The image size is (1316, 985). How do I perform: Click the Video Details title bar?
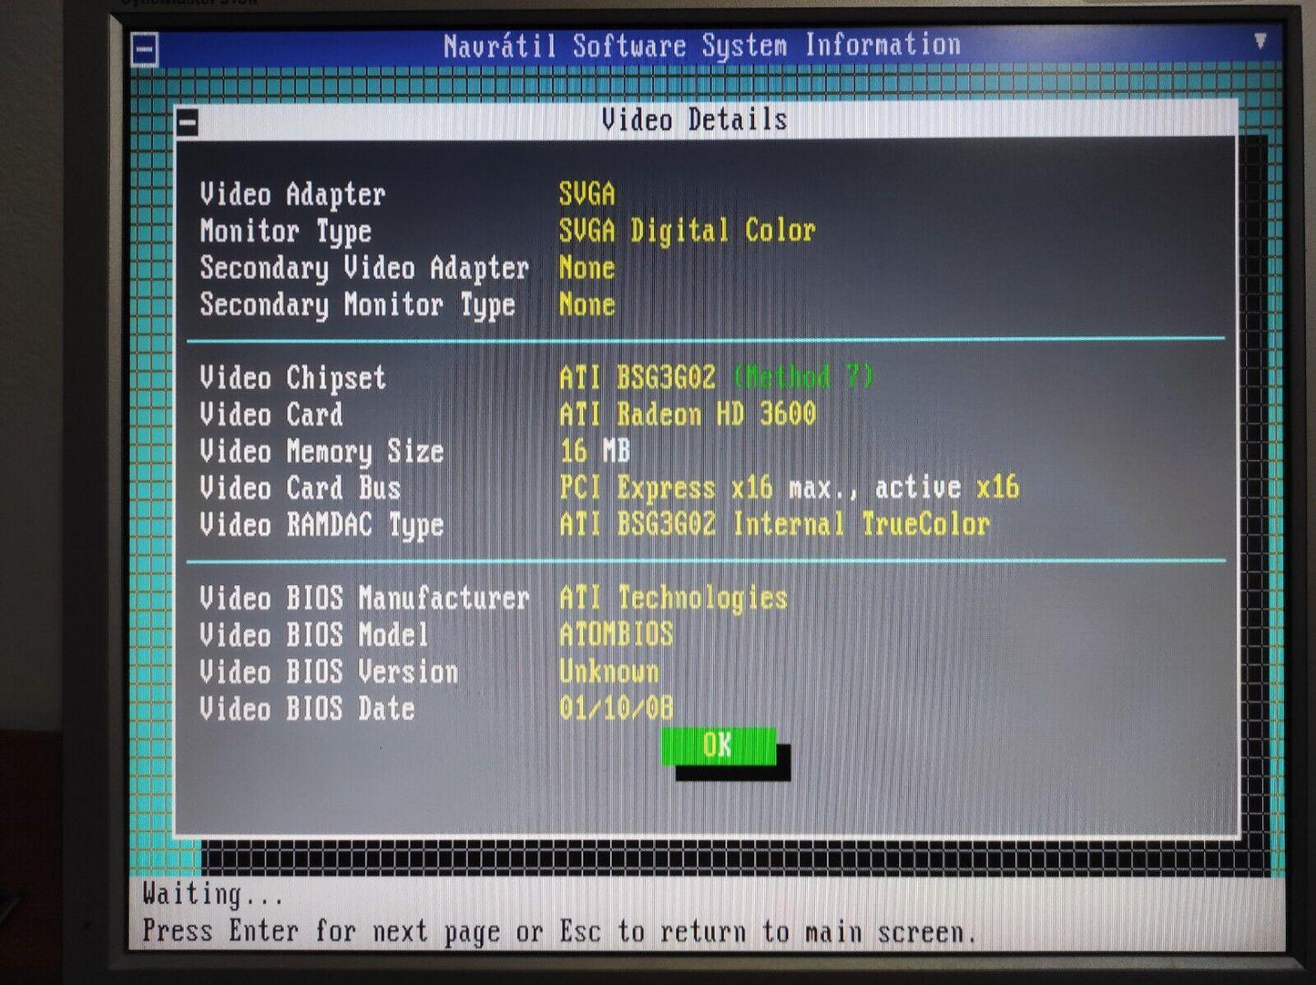point(694,118)
